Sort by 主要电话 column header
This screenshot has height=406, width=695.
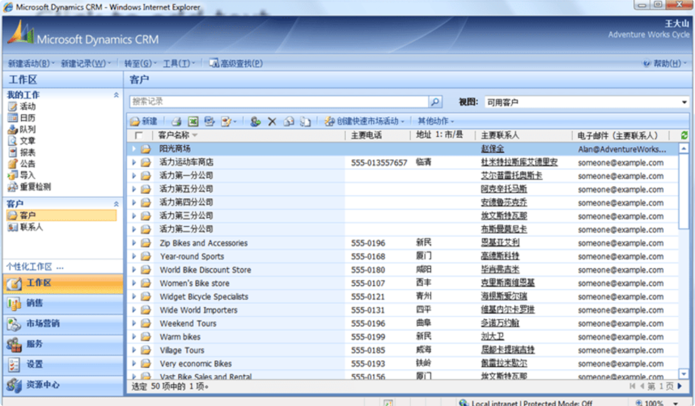click(366, 135)
